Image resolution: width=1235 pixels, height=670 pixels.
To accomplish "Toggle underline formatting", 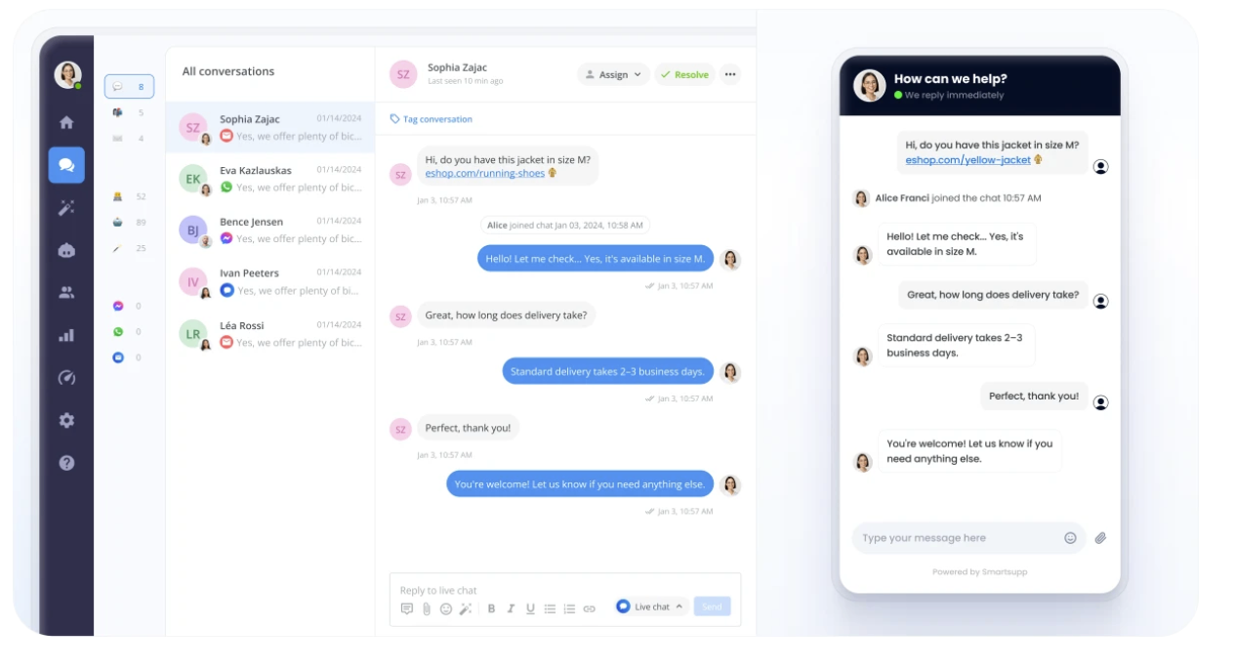I will tap(530, 608).
